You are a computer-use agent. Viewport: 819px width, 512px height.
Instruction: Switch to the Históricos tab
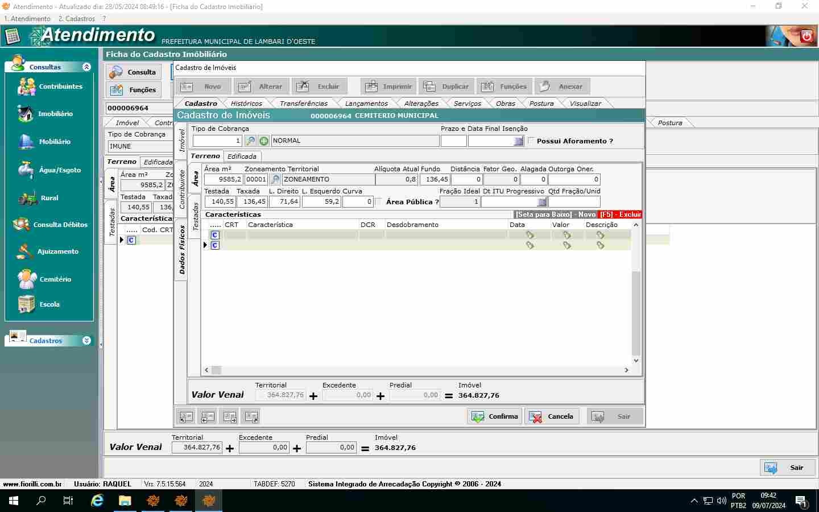[x=246, y=104]
